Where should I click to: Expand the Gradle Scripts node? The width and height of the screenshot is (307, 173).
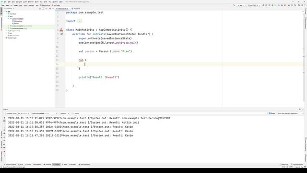(x=4, y=38)
